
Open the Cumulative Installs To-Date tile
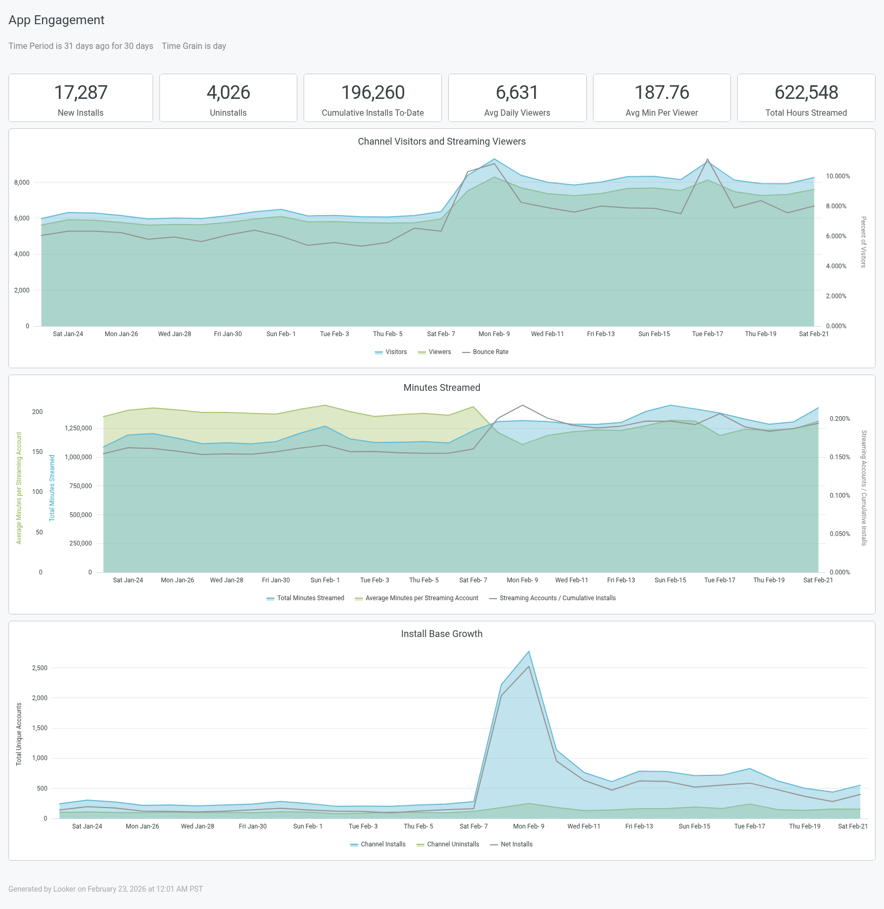pyautogui.click(x=373, y=98)
